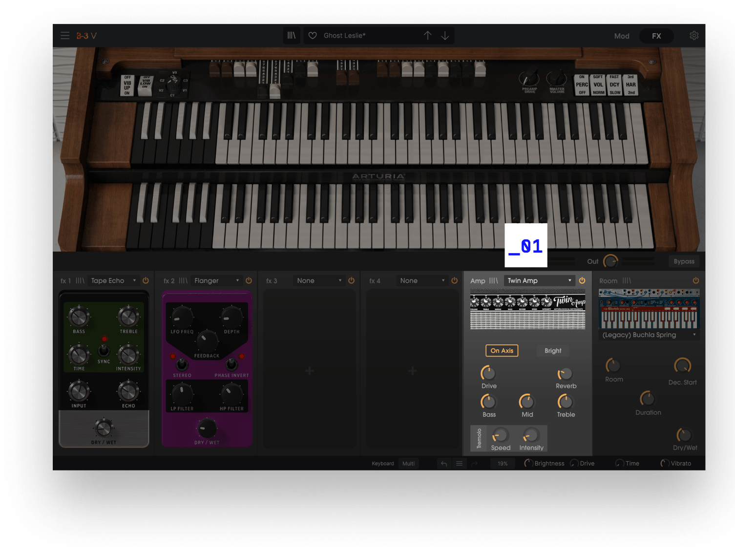Click the empty fx 3 slot plus
Viewport: 735px width, 555px height.
tap(309, 371)
